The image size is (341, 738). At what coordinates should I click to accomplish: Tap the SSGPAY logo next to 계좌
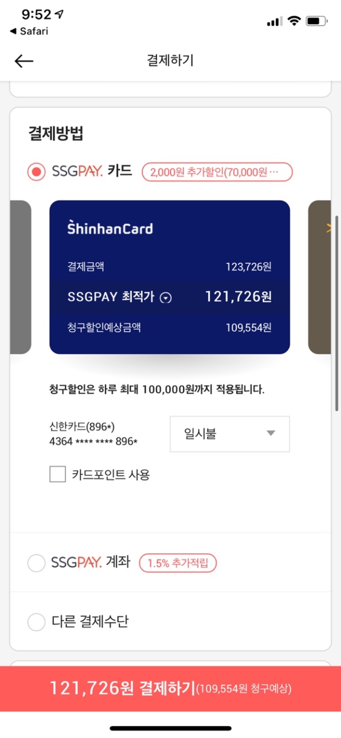click(x=76, y=562)
